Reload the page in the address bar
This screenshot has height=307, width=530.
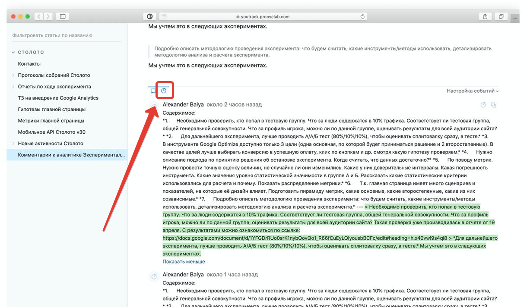(x=362, y=16)
